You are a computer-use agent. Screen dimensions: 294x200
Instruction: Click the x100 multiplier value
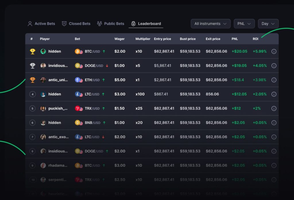(140, 94)
